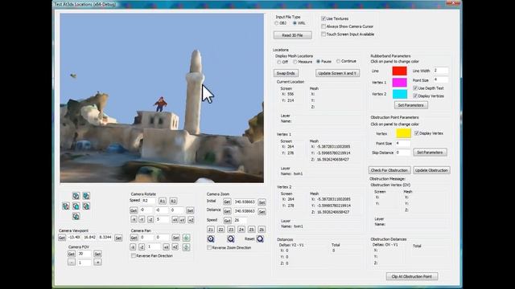
Task: Change the red Line color swatch
Action: click(399, 71)
